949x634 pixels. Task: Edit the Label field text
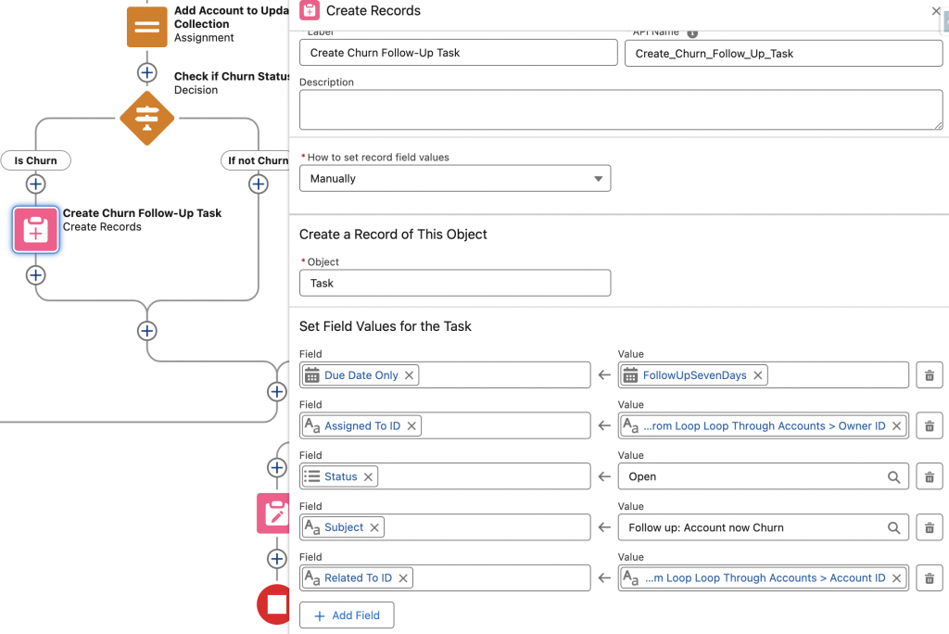458,53
